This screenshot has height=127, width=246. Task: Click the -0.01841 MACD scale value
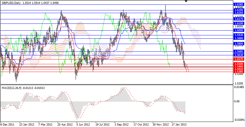tap(239, 120)
